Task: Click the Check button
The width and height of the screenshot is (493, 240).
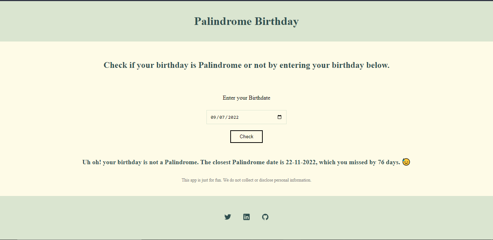Action: click(x=247, y=136)
